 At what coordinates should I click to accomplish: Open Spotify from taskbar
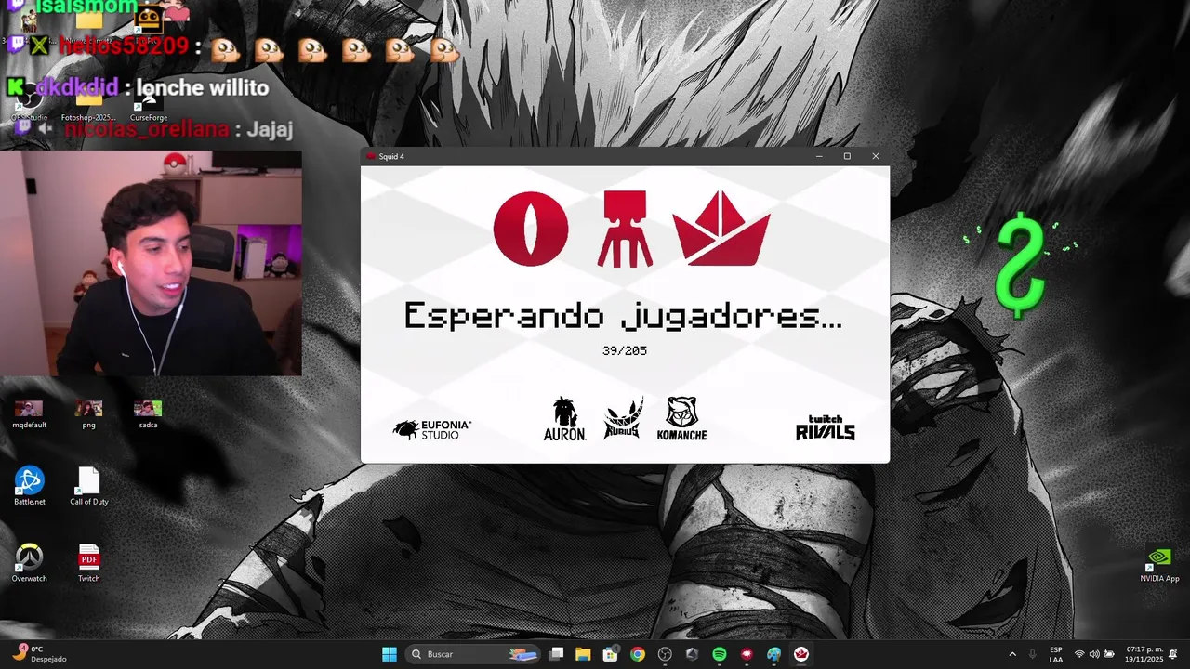click(x=720, y=654)
